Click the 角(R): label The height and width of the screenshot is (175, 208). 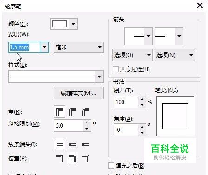15,112
